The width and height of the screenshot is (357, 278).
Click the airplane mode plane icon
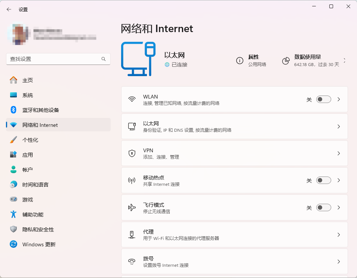tap(132, 207)
